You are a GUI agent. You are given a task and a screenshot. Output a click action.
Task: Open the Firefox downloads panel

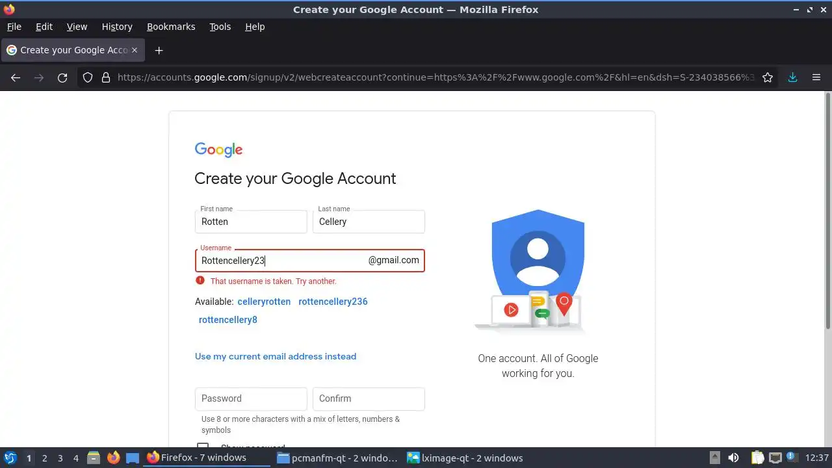tap(792, 77)
